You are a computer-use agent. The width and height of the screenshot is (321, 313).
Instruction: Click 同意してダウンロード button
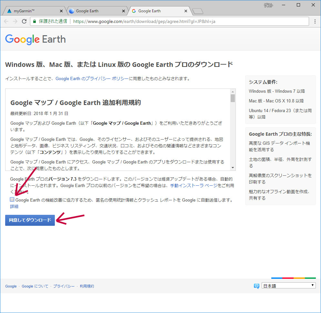pos(30,220)
